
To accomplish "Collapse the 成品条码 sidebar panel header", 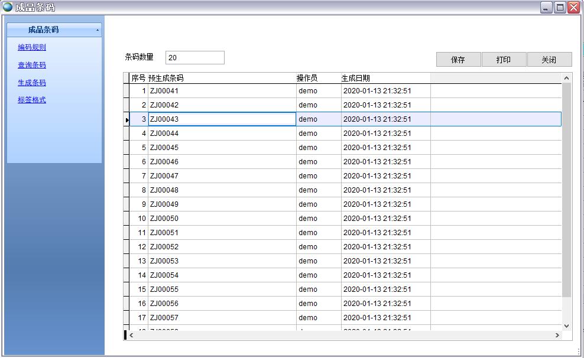I will point(54,30).
